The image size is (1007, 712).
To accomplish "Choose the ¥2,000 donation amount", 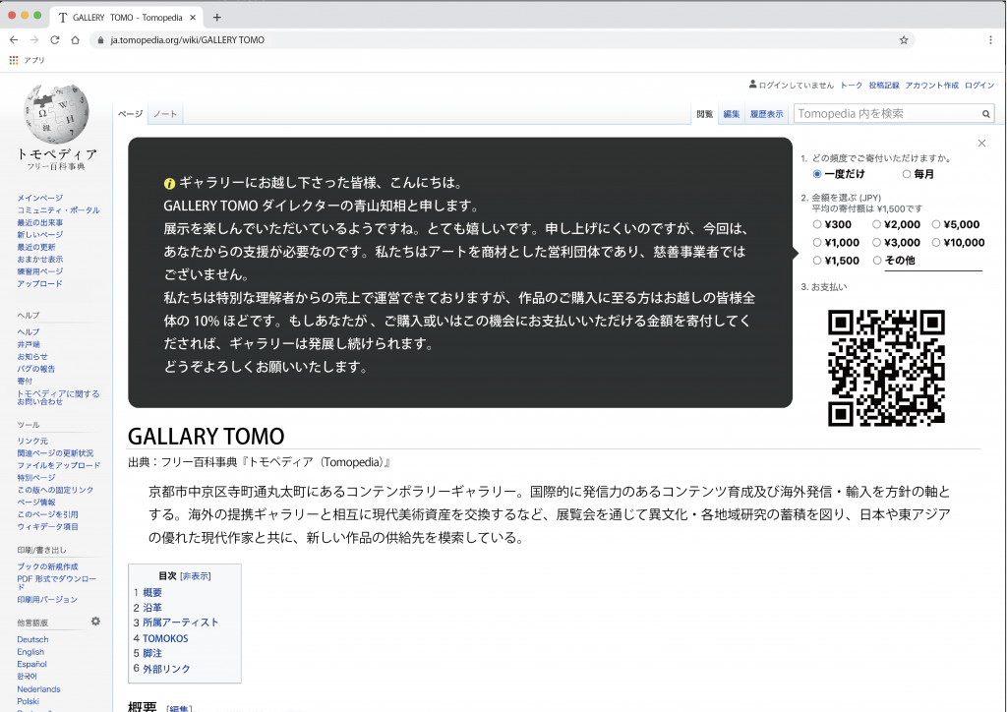I will pos(876,224).
